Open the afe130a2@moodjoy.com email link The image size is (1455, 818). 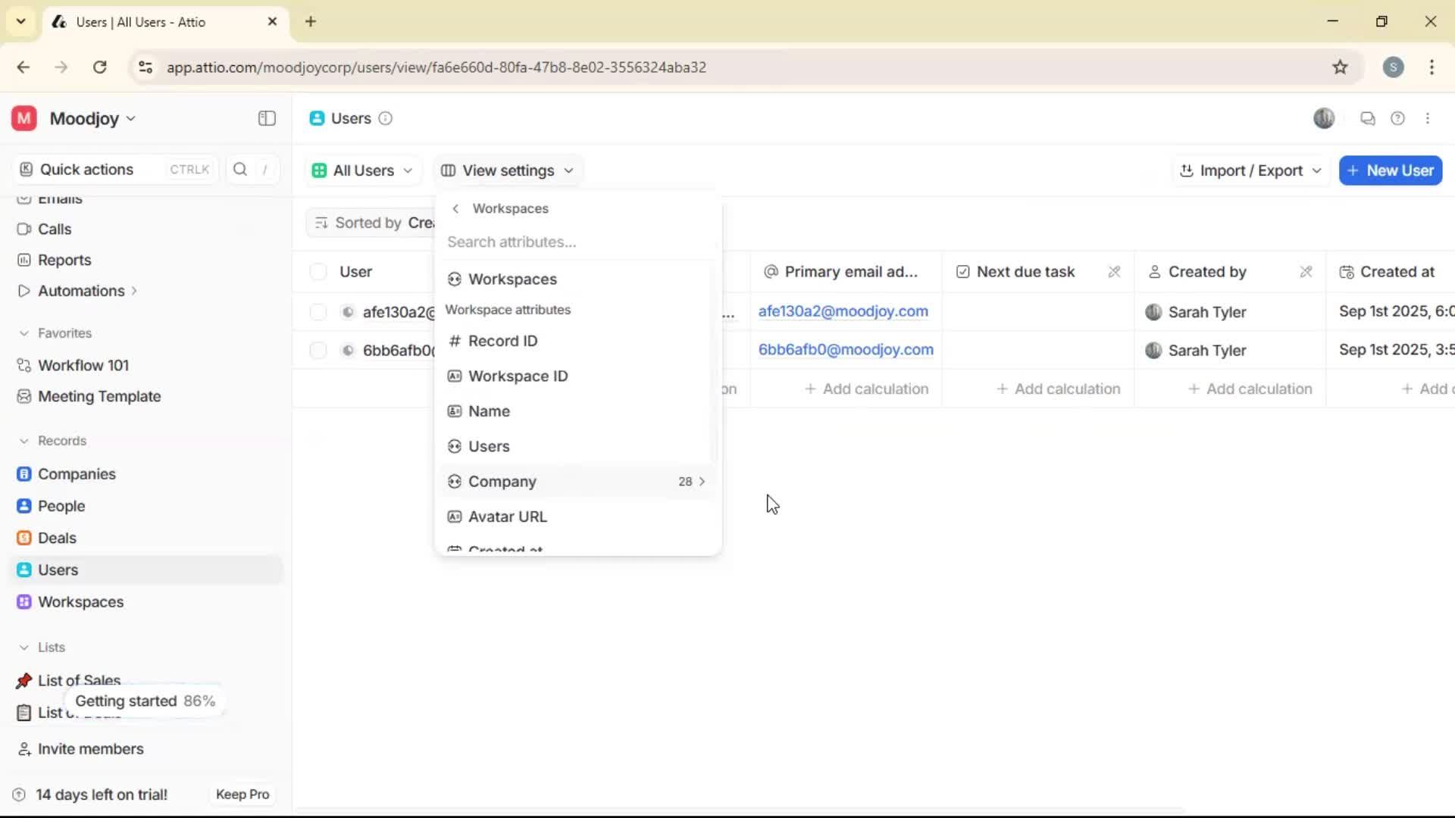click(x=843, y=311)
